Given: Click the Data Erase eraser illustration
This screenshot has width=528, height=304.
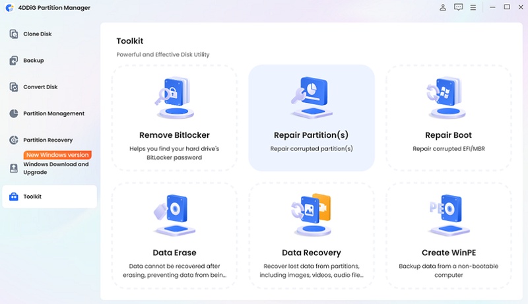Looking at the screenshot, I should pos(174,214).
